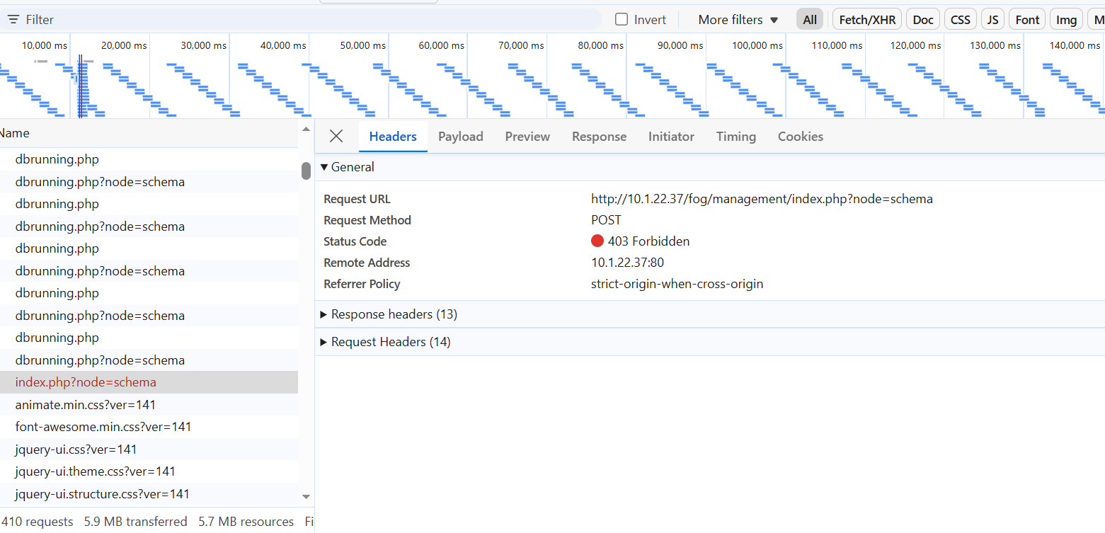
Task: Open the Initiator tab
Action: pyautogui.click(x=671, y=137)
